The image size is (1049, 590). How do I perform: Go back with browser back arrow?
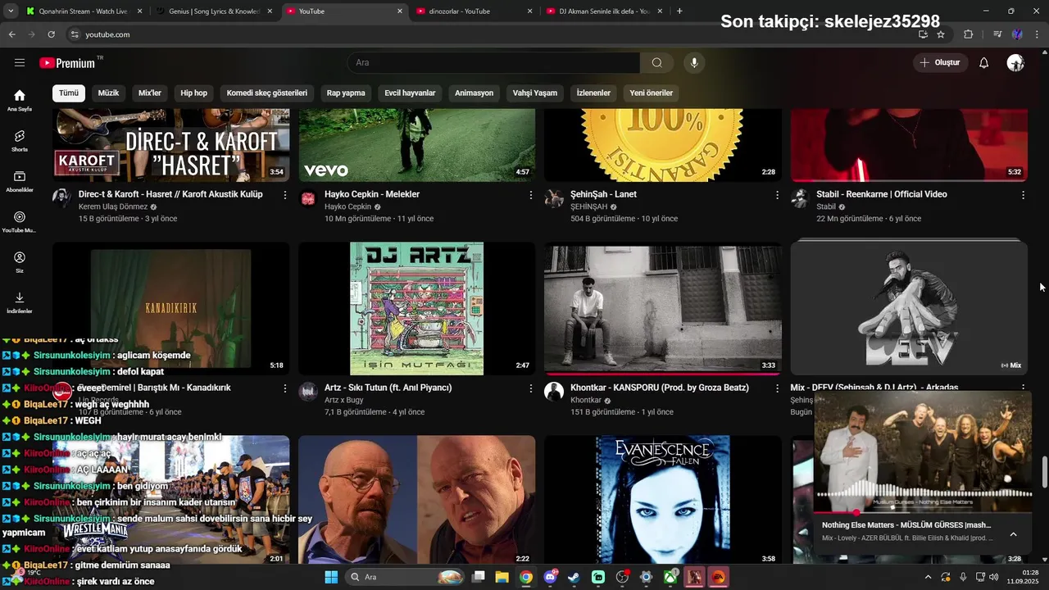(x=11, y=34)
